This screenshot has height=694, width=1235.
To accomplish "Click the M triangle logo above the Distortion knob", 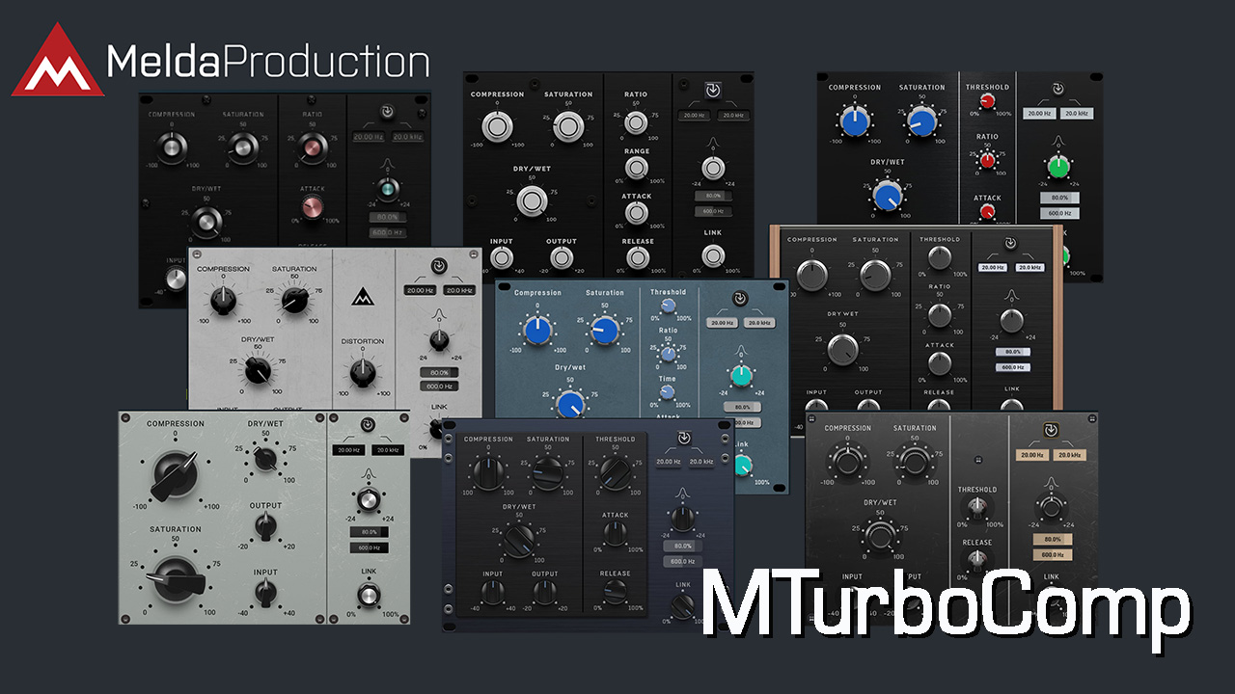I will click(x=364, y=300).
